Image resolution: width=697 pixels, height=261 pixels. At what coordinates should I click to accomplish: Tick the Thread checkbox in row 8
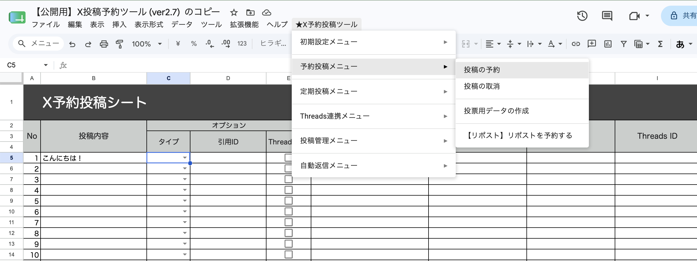tap(288, 190)
